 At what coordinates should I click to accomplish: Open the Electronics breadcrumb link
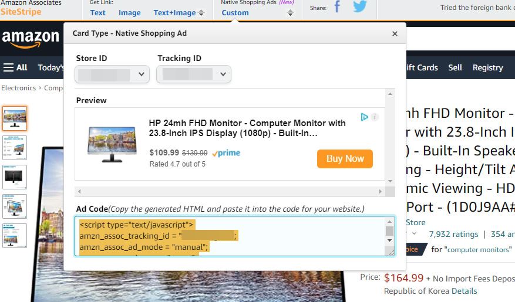(x=18, y=88)
